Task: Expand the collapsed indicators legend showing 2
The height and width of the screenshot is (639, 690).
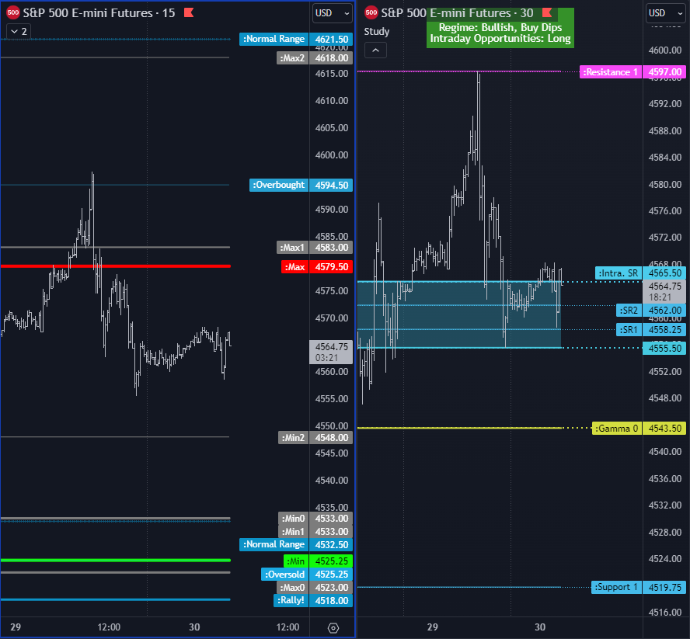Action: 19,31
